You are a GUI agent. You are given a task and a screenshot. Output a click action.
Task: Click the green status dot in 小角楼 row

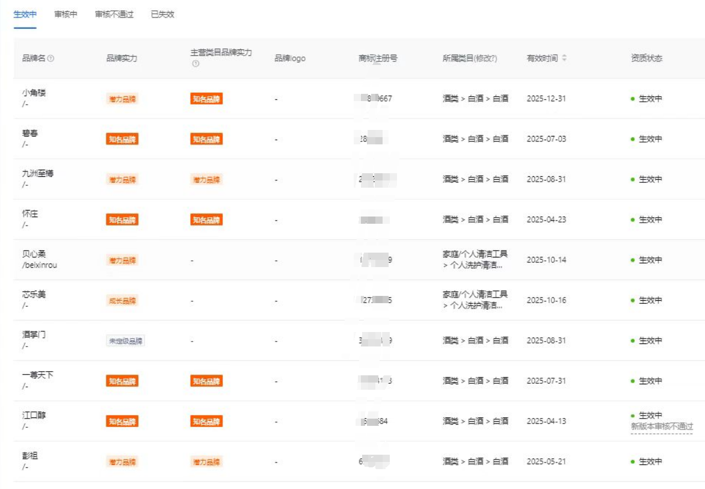[633, 99]
